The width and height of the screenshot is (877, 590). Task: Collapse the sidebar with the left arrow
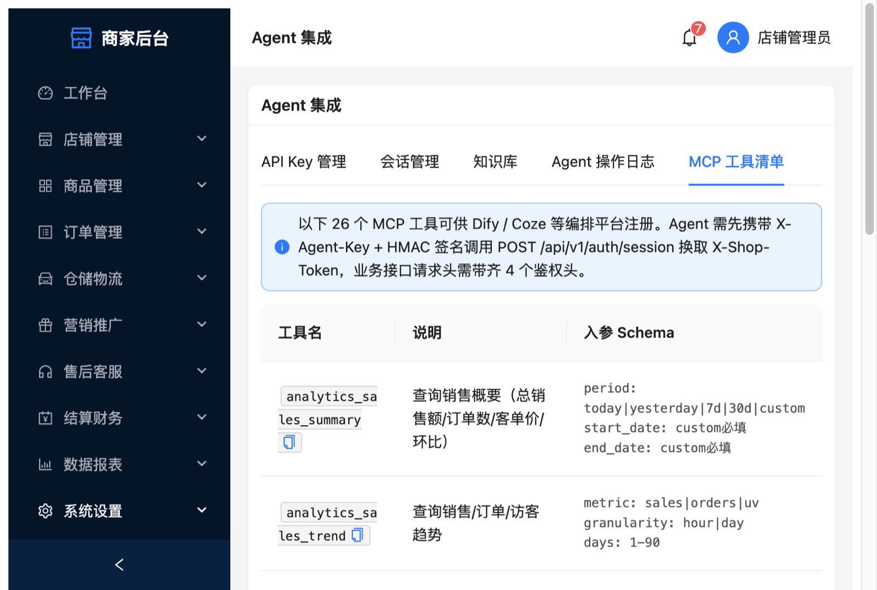tap(119, 564)
